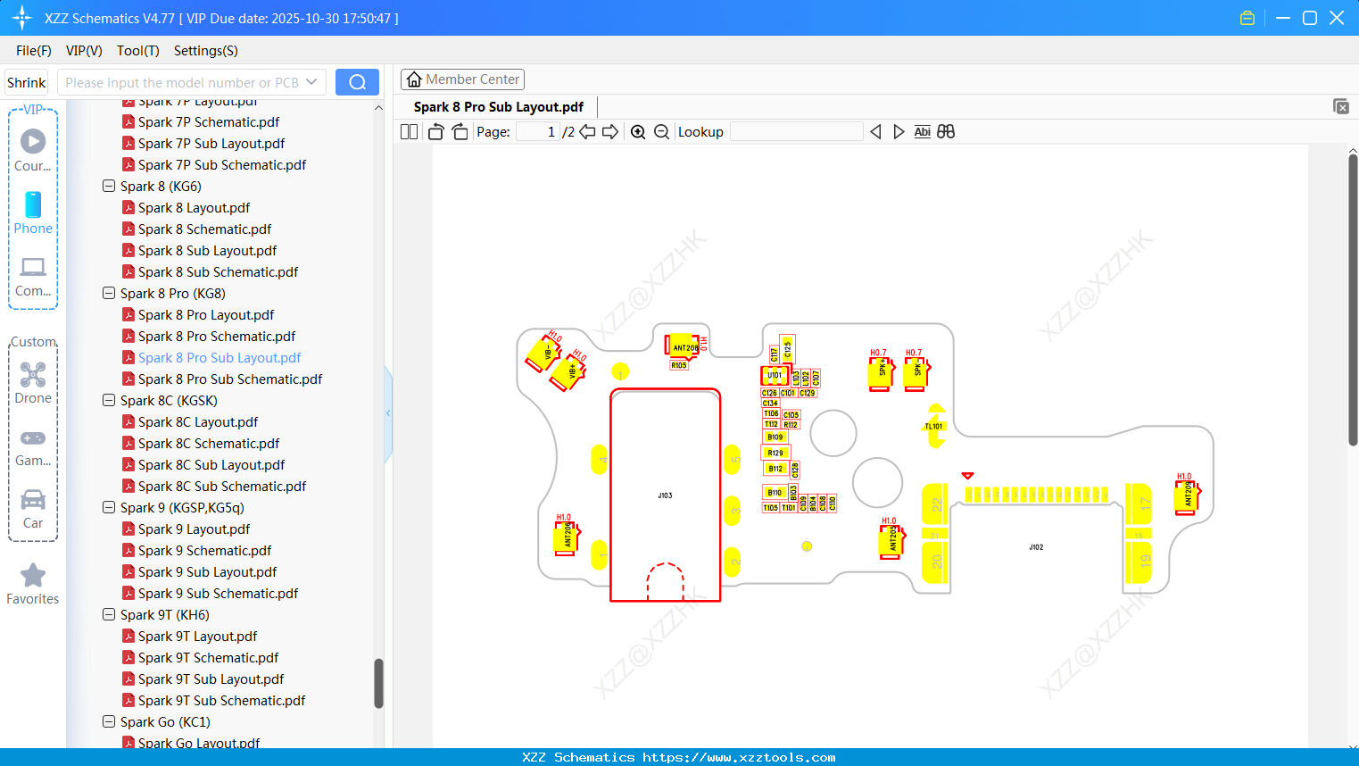This screenshot has width=1359, height=766.
Task: Rotate the PDF clockwise
Action: pyautogui.click(x=459, y=131)
